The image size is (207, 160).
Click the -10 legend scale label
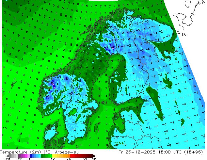pos(29,159)
